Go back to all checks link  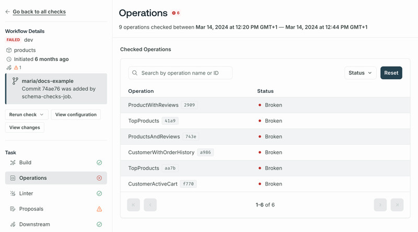coord(39,11)
